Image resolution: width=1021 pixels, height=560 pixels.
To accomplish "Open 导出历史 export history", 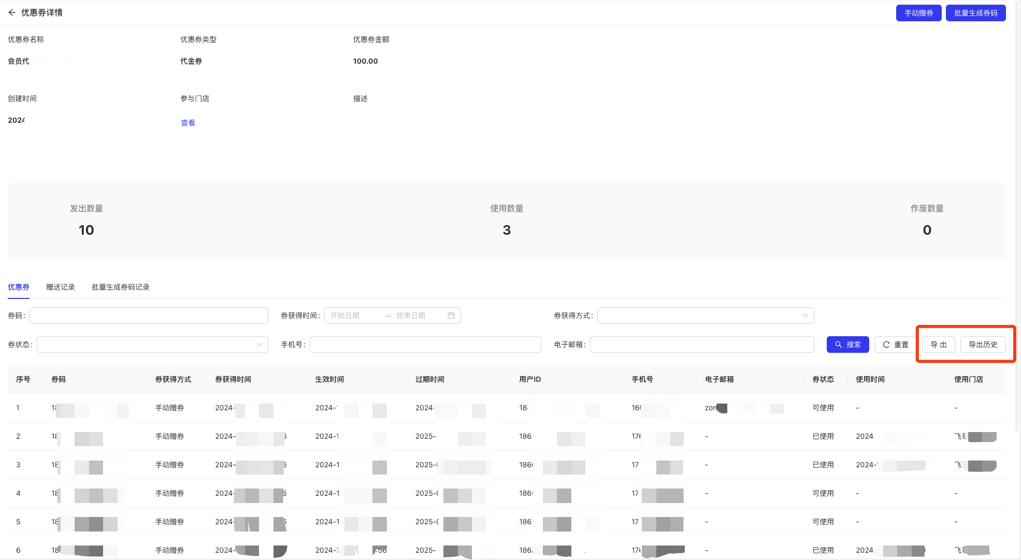I will (983, 344).
